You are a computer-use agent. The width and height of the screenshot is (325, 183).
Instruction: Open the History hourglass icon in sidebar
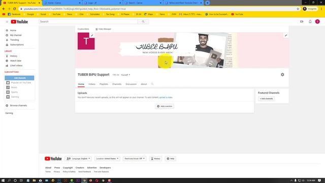(7, 56)
